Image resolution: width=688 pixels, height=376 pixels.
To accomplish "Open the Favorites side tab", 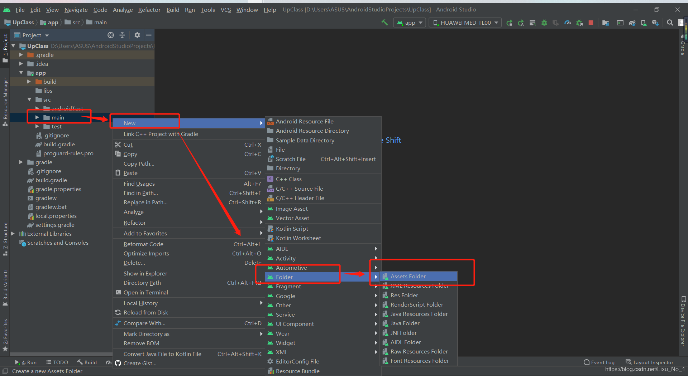I will [5, 335].
